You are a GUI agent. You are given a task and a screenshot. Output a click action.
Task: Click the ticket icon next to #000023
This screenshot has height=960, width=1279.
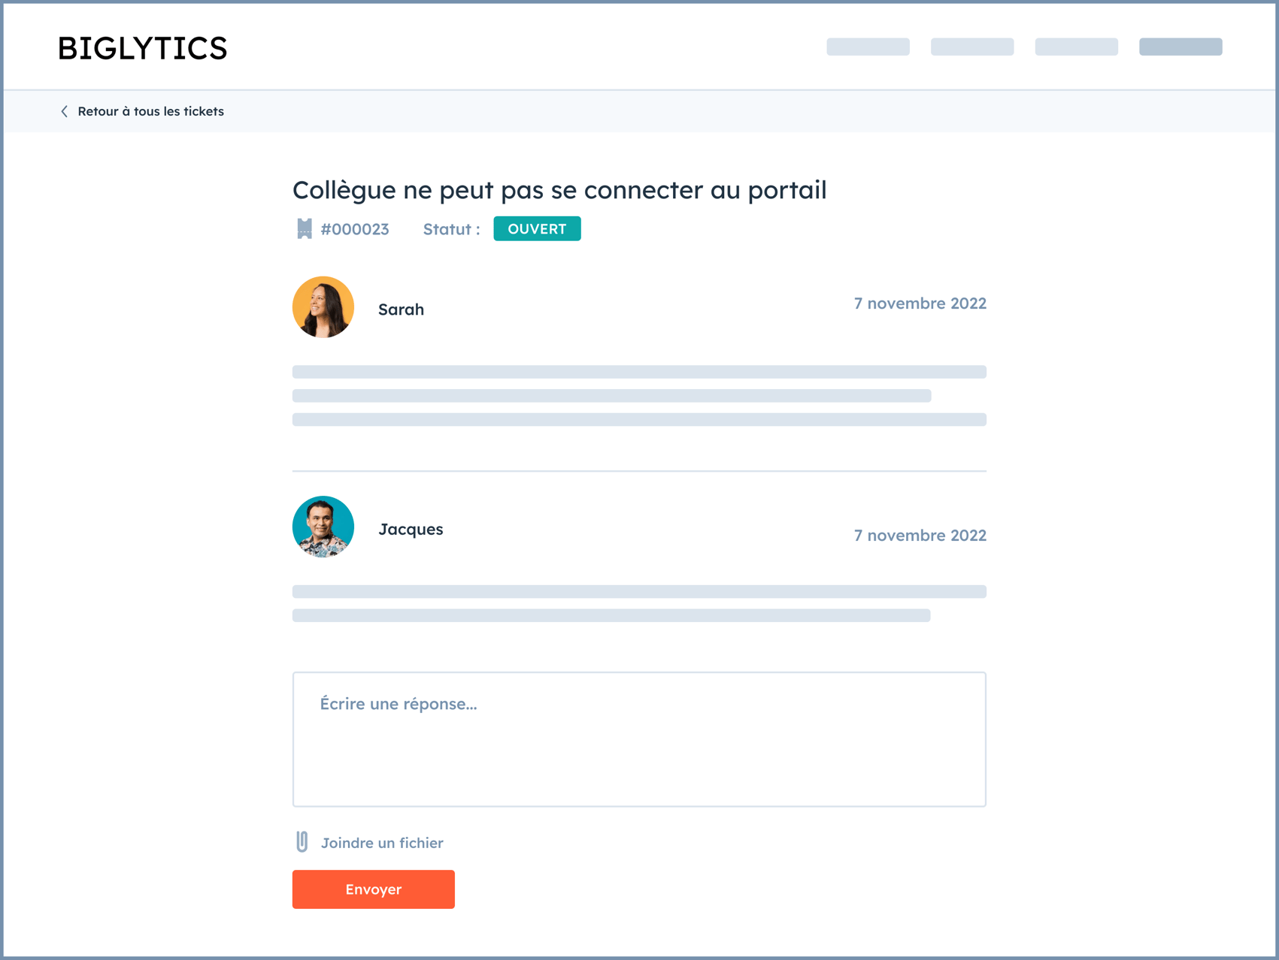click(304, 229)
